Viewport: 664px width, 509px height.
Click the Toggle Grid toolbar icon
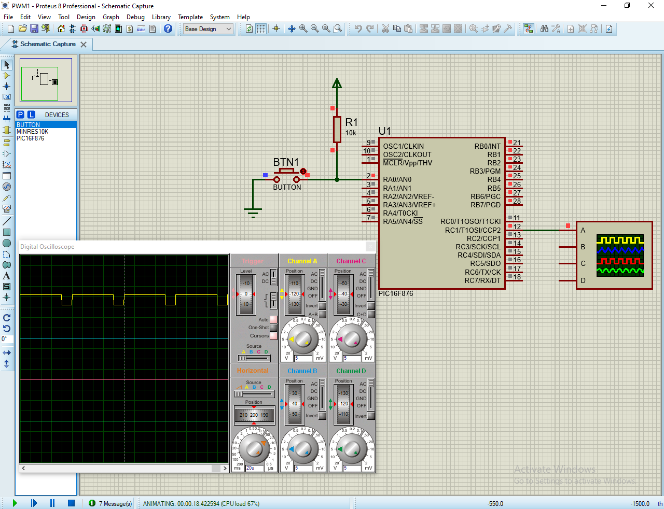[x=261, y=29]
